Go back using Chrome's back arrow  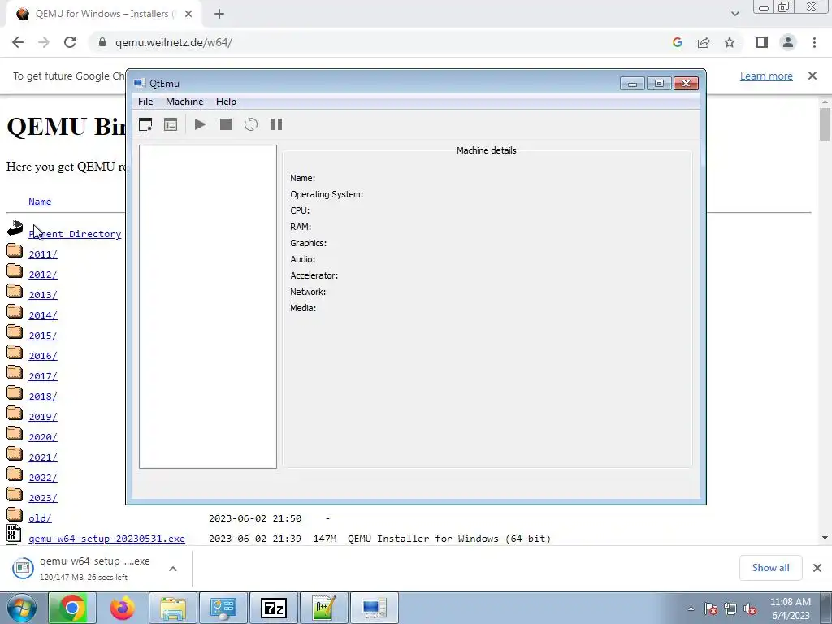pyautogui.click(x=18, y=42)
